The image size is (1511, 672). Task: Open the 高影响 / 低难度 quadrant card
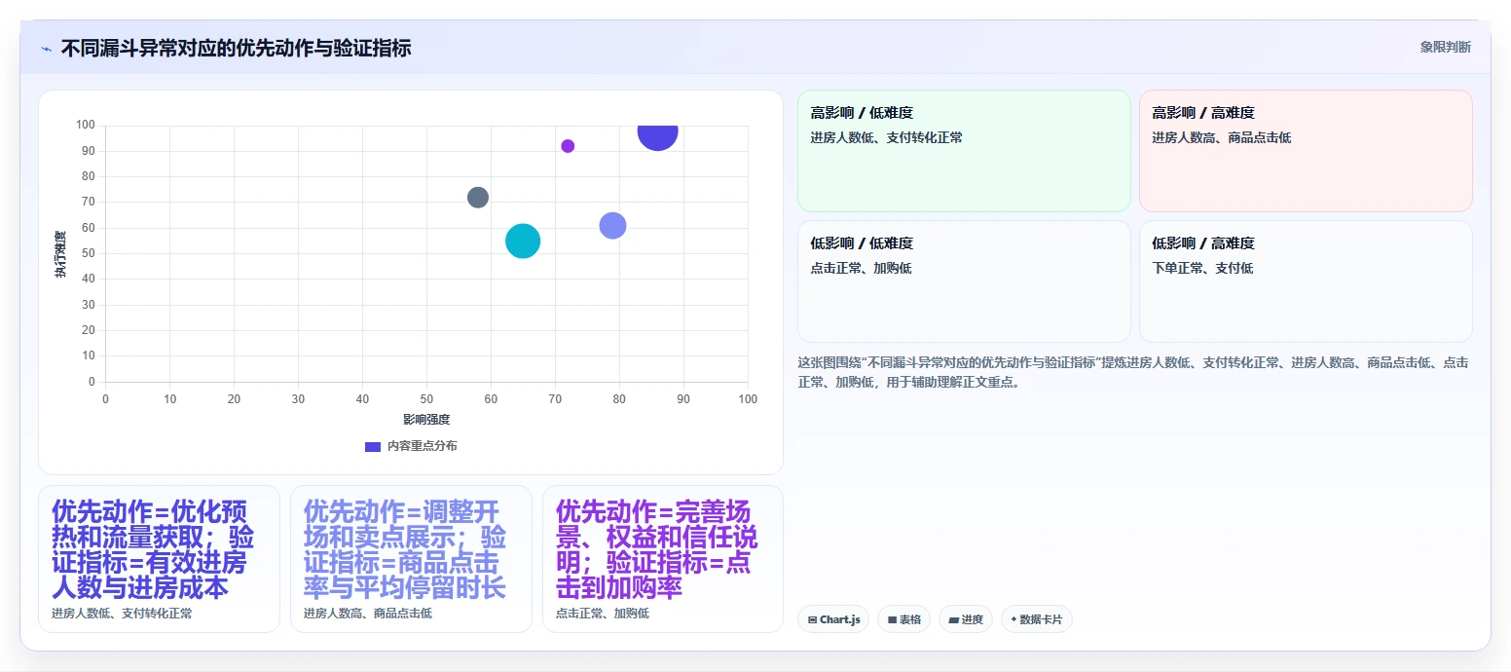click(964, 151)
